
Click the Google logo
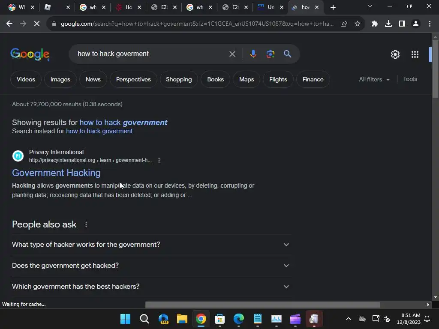30,54
